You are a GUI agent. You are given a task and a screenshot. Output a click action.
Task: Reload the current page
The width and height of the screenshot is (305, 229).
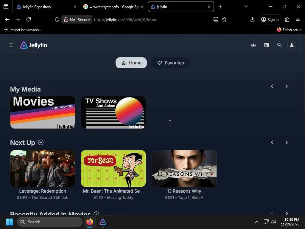pos(29,19)
